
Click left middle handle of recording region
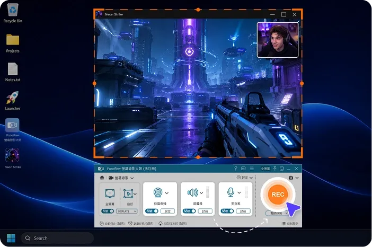pyautogui.click(x=94, y=83)
